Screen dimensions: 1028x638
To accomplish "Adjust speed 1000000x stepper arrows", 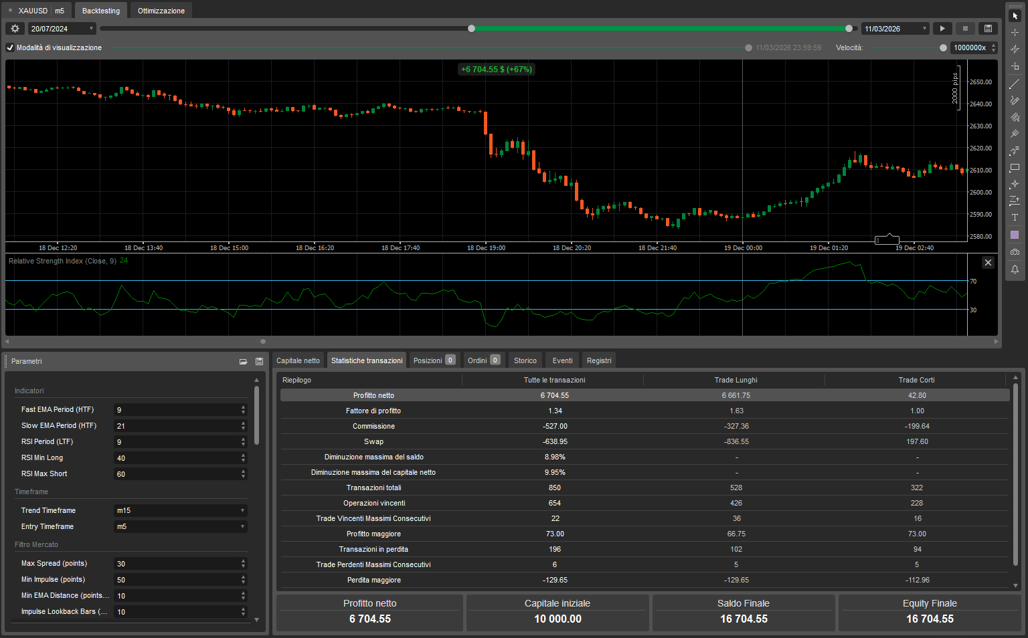I will (x=993, y=47).
